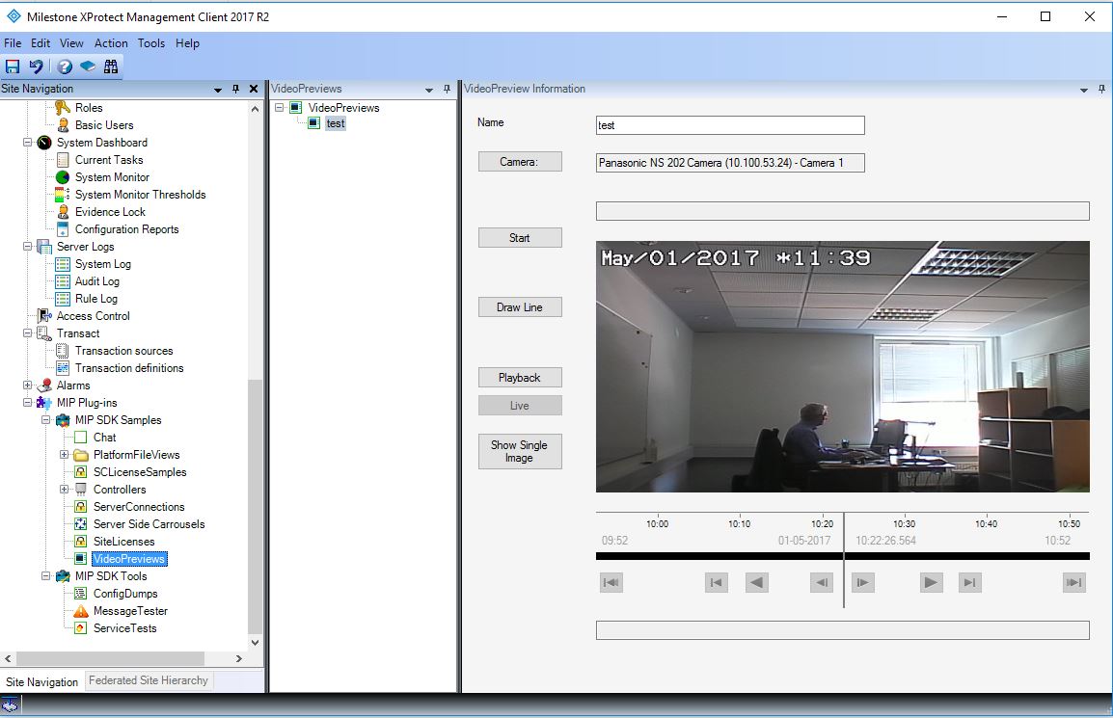Open the VideoPreviews panel dropdown arrow
The width and height of the screenshot is (1113, 718).
429,90
